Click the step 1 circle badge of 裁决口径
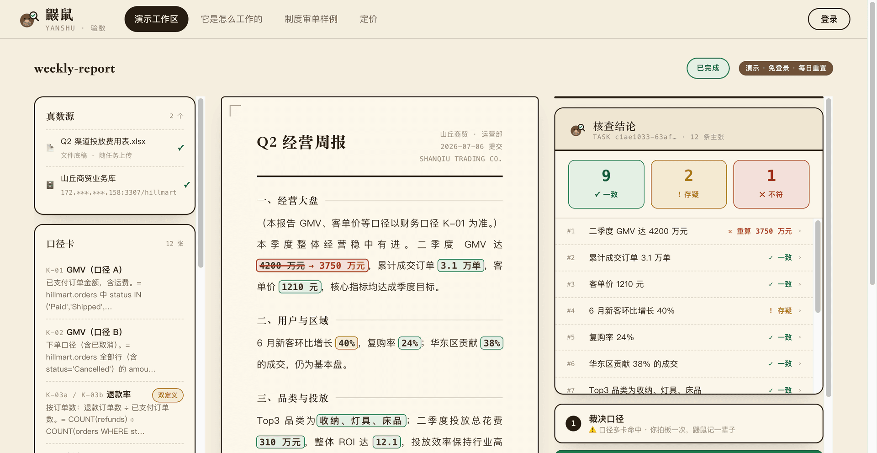Image resolution: width=877 pixels, height=453 pixels. (x=573, y=423)
